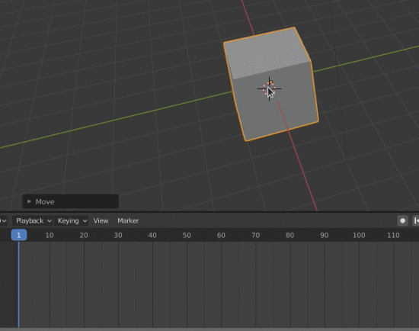The image size is (419, 331).
Task: Open the Keying dropdown in timeline header
Action: coord(72,220)
